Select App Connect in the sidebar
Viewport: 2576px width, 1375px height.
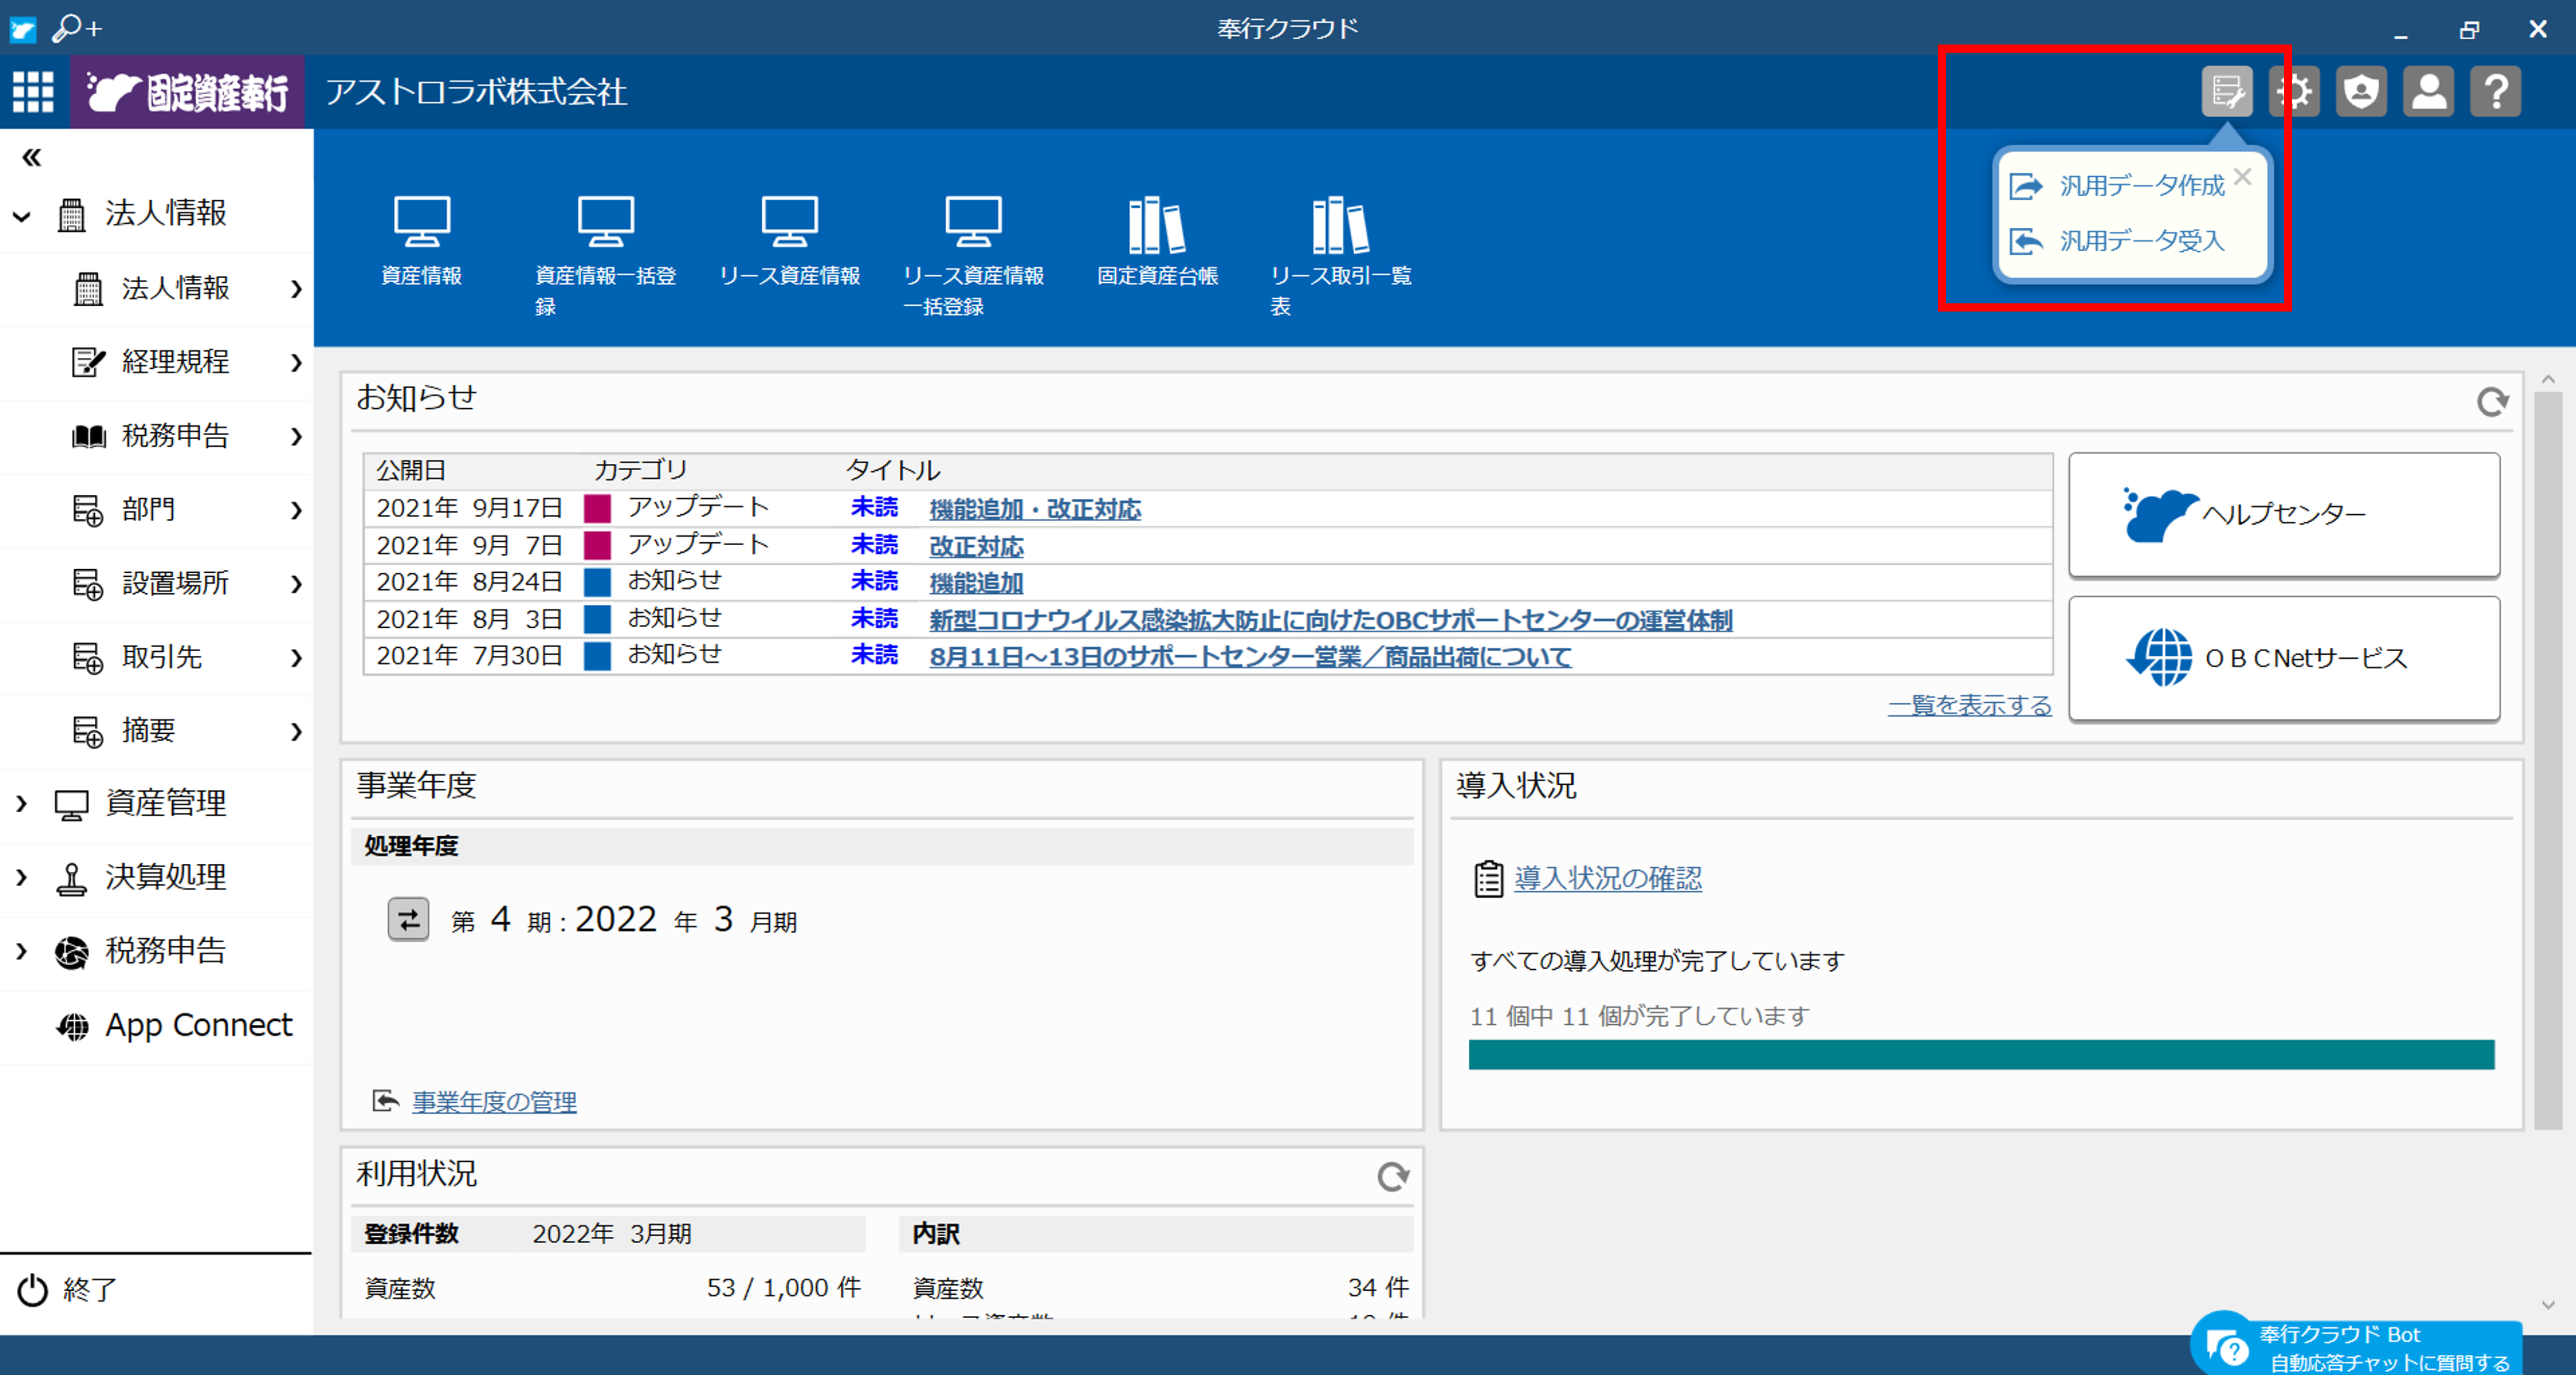coord(197,1025)
